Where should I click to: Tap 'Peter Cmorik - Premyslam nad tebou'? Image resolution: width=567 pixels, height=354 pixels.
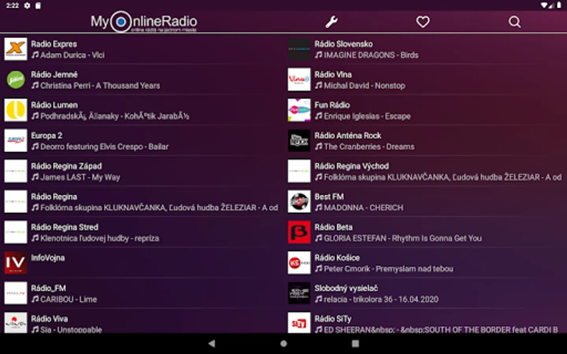tap(388, 269)
